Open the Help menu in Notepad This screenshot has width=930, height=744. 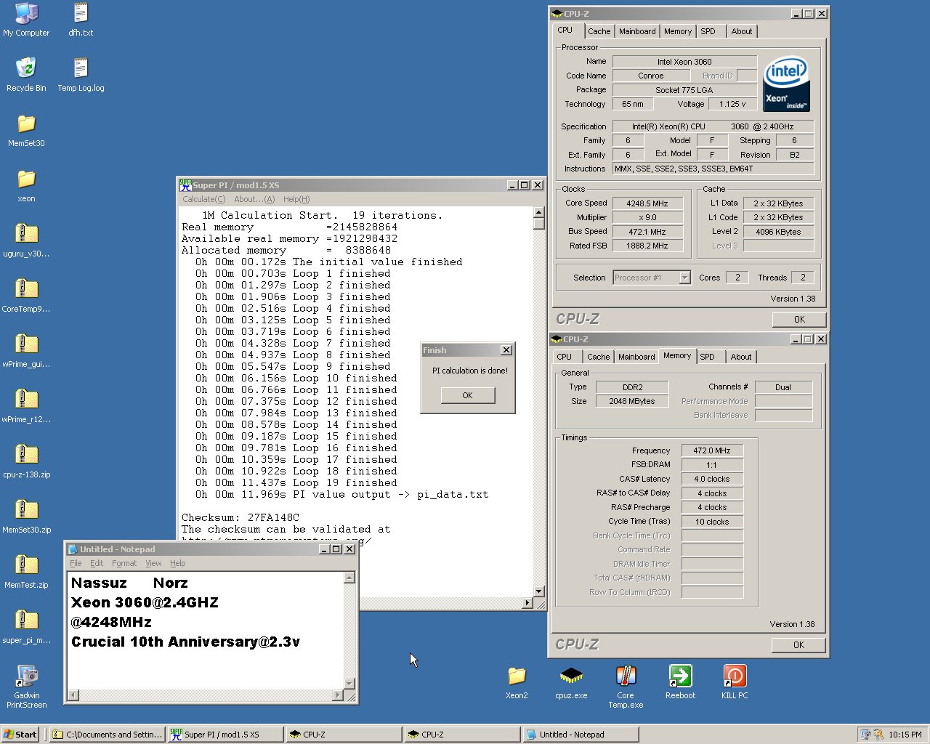(x=178, y=563)
